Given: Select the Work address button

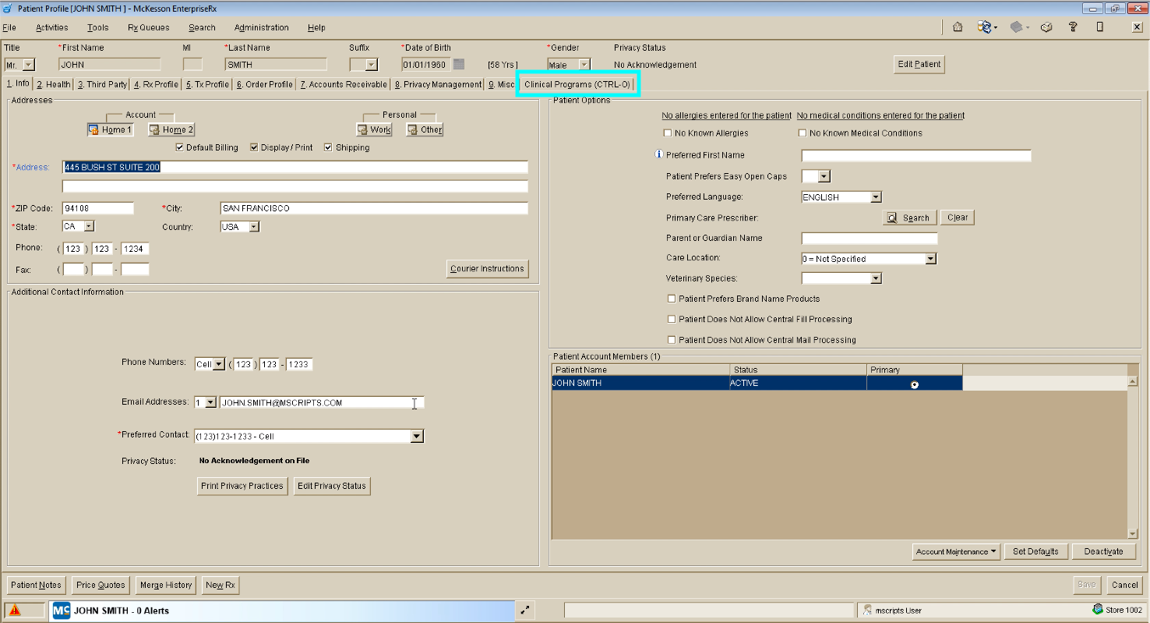Looking at the screenshot, I should tap(374, 129).
